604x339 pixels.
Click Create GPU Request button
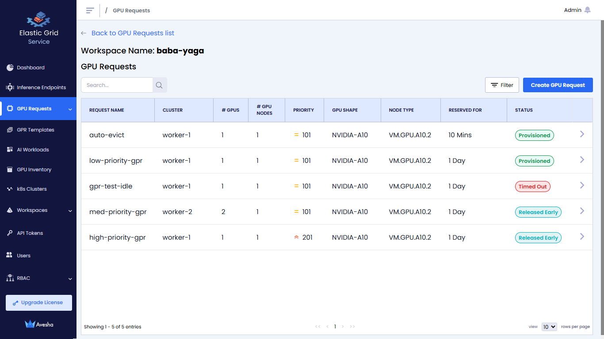pos(558,85)
